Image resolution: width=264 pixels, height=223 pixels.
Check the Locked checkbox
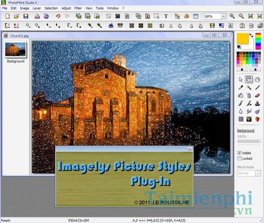(x=239, y=158)
